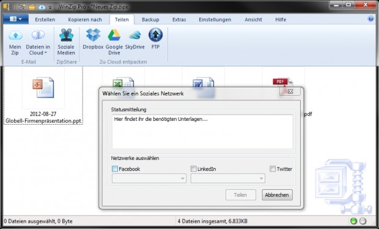379x229 pixels.
Task: Enable the Twitter checkbox
Action: pos(273,169)
